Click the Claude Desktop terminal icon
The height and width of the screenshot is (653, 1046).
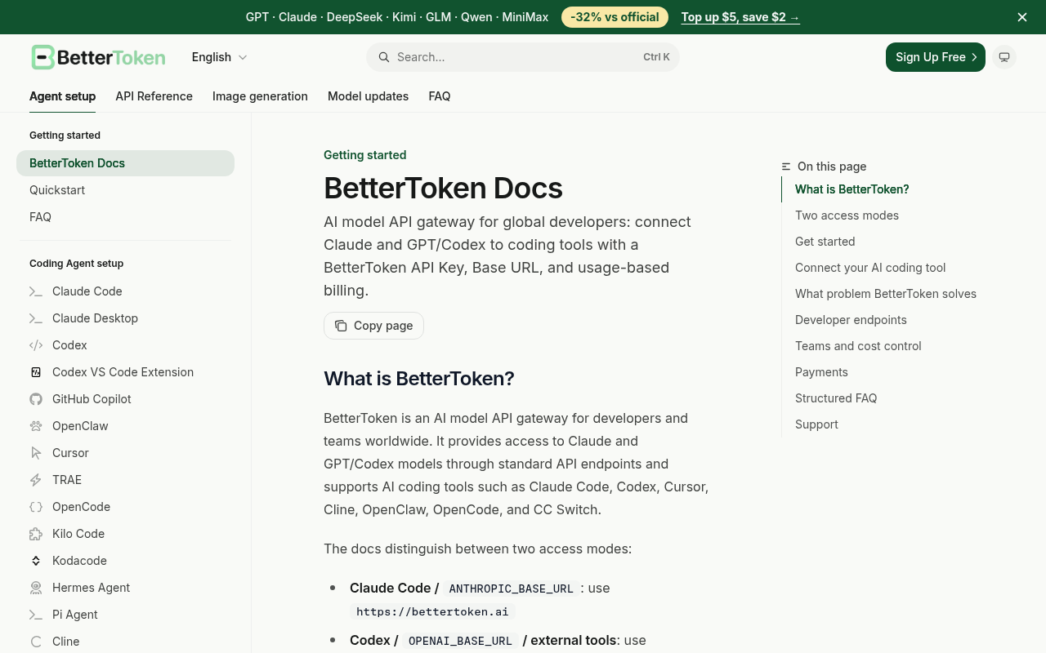[36, 318]
